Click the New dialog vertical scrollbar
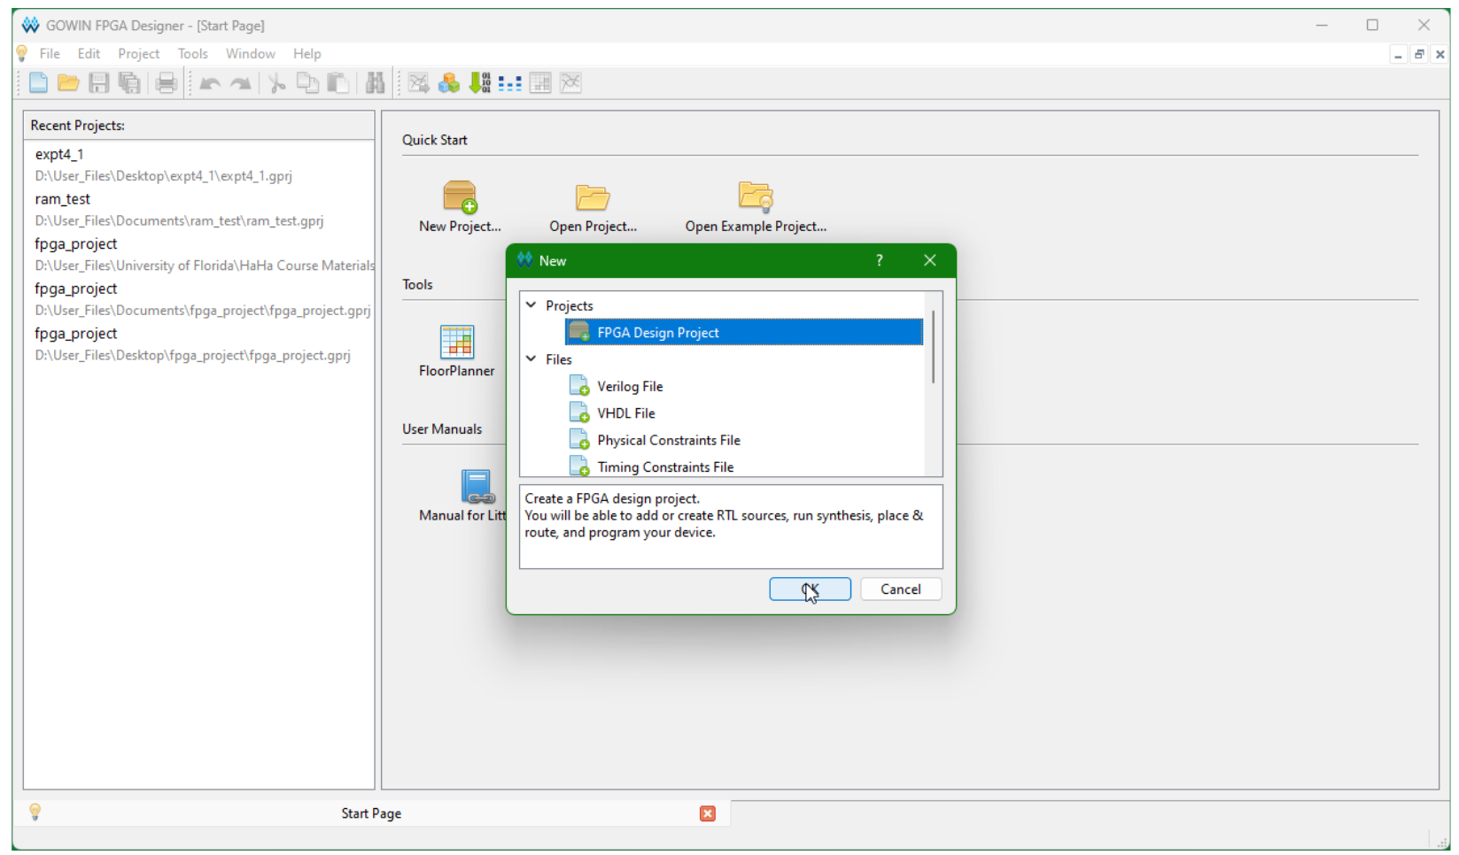This screenshot has width=1459, height=855. click(934, 346)
